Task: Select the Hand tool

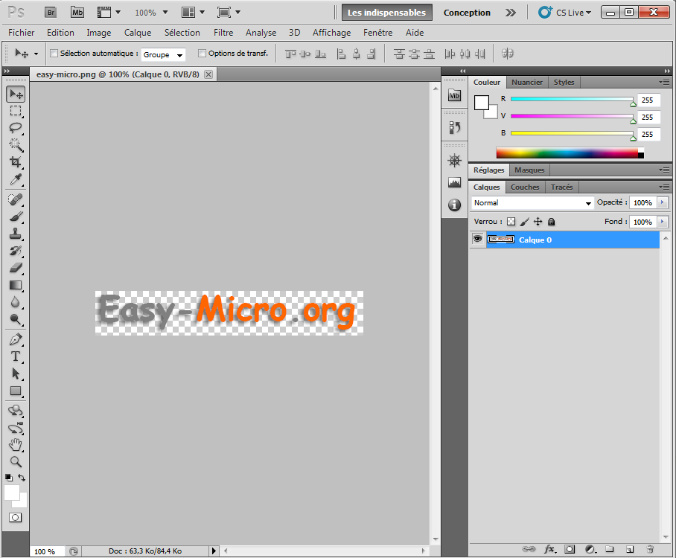Action: coord(16,445)
